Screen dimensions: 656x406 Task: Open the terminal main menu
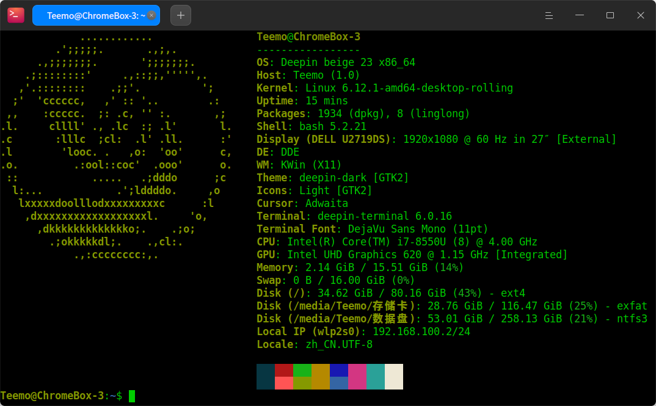pos(549,15)
